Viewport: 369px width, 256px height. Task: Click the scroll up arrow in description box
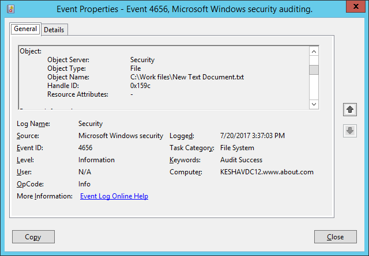[x=314, y=51]
